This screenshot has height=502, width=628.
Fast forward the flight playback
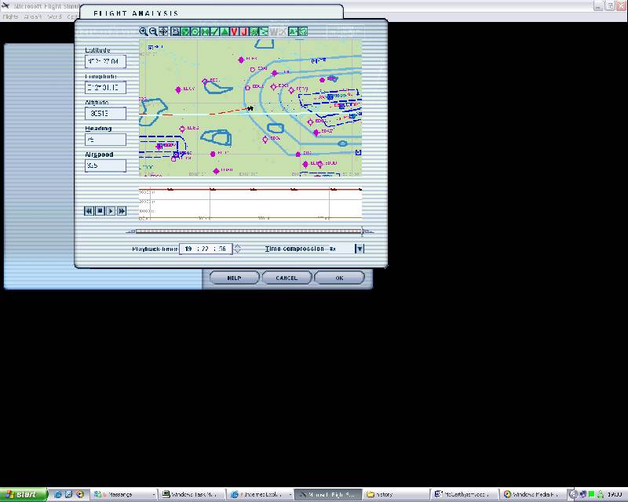coord(122,211)
